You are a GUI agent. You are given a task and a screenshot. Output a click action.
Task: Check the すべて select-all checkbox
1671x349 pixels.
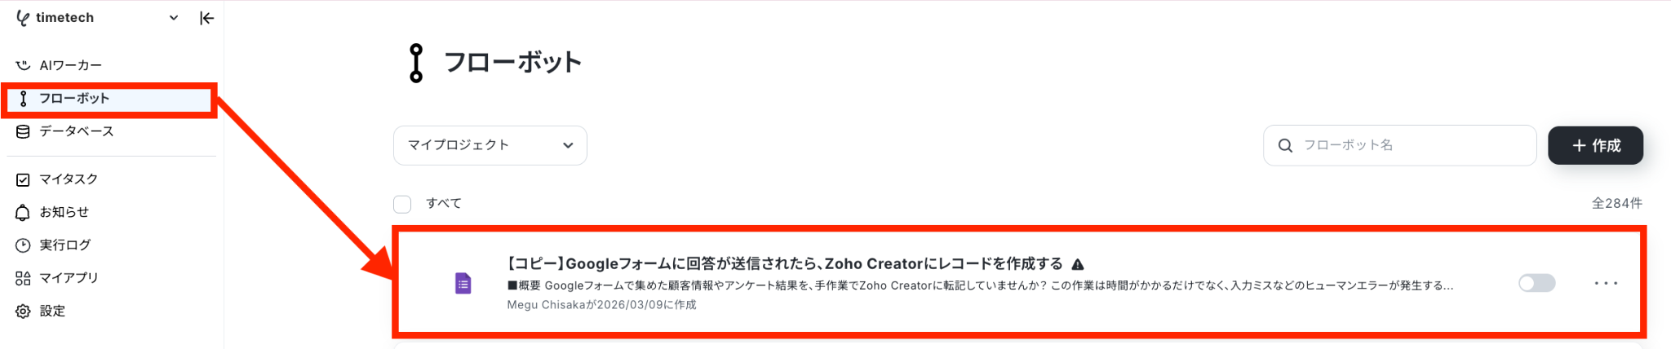[402, 204]
